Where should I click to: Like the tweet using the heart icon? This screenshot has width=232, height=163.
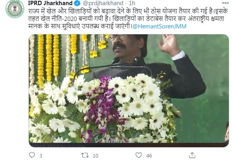point(138,155)
